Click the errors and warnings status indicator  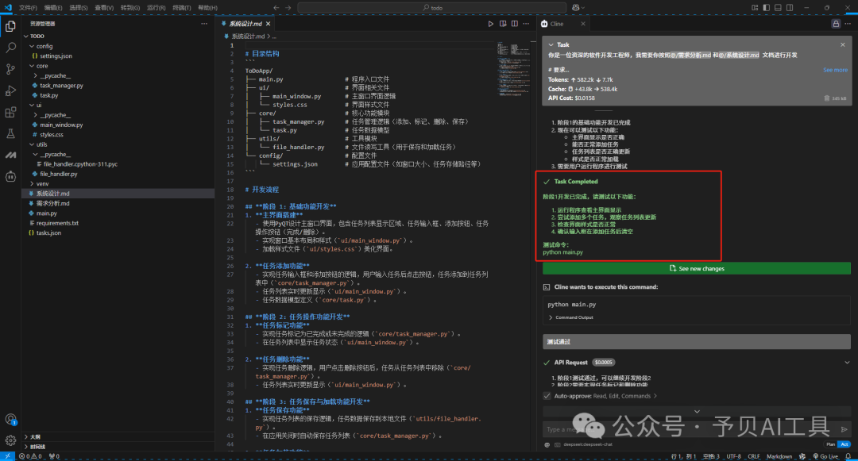(31, 456)
